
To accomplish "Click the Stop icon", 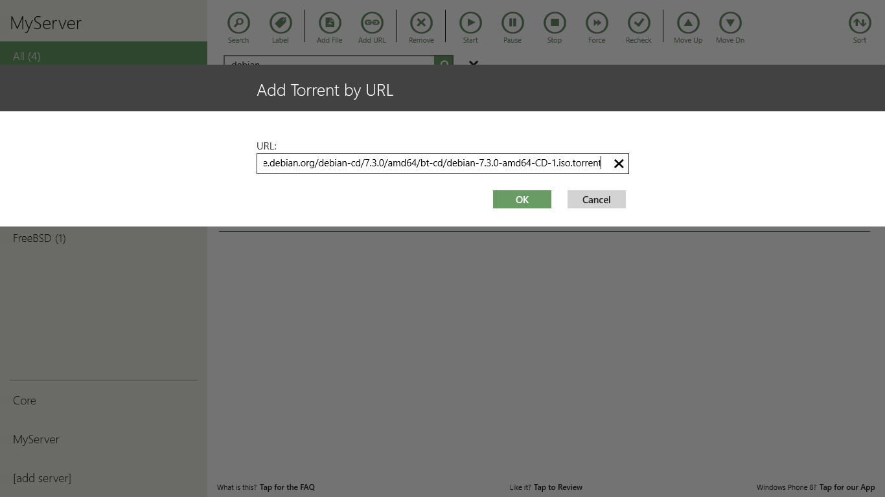I will (x=555, y=23).
